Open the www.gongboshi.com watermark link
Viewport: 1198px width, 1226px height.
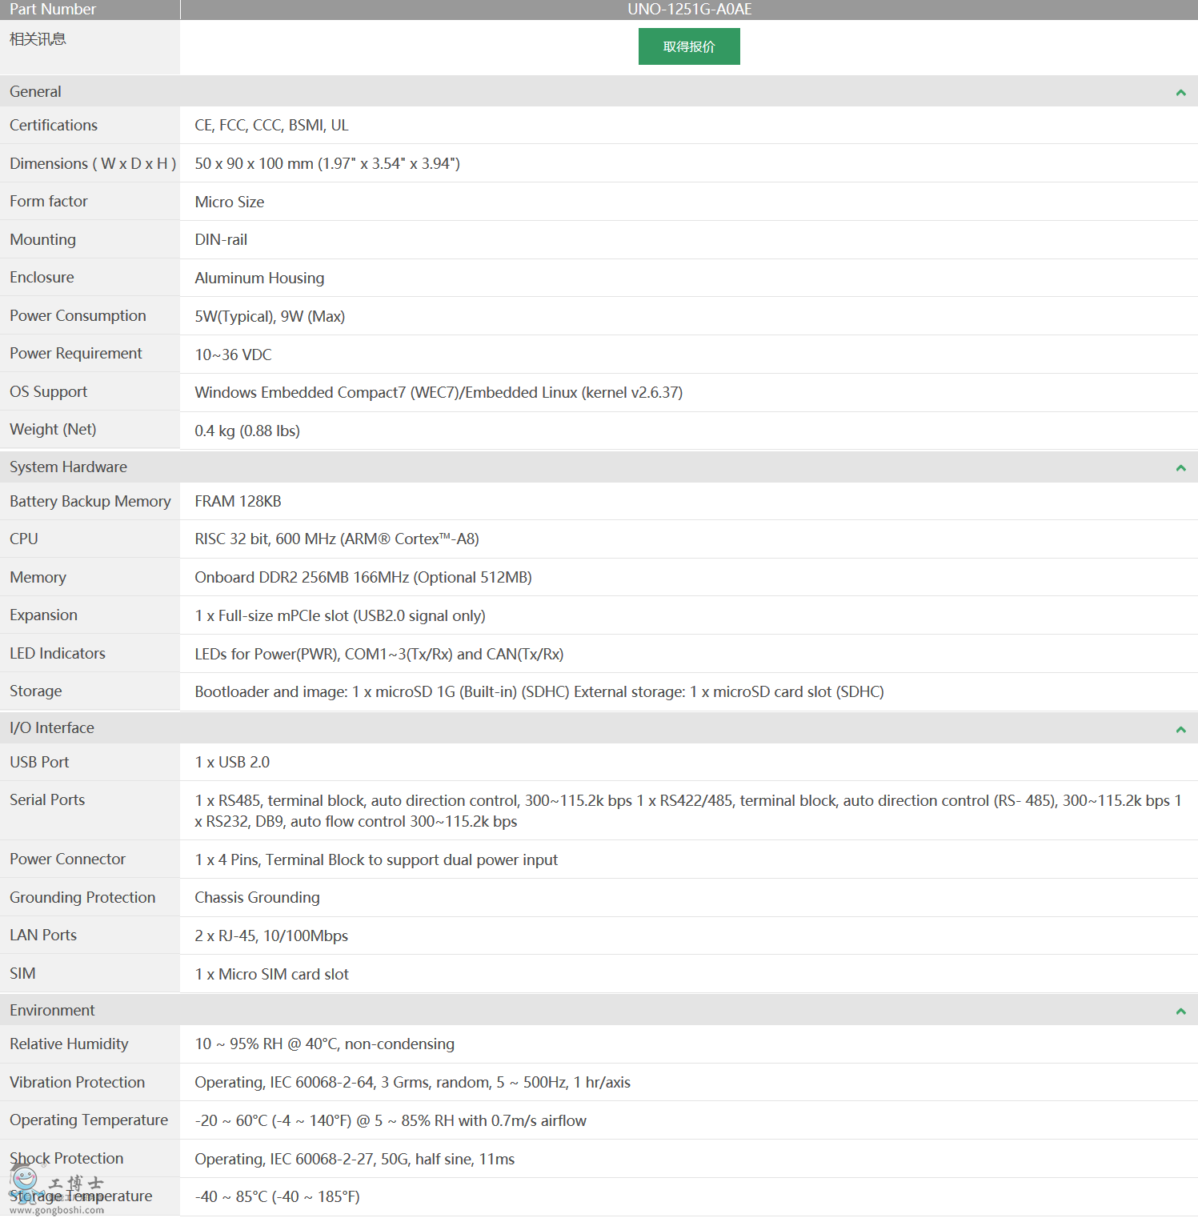57,1210
